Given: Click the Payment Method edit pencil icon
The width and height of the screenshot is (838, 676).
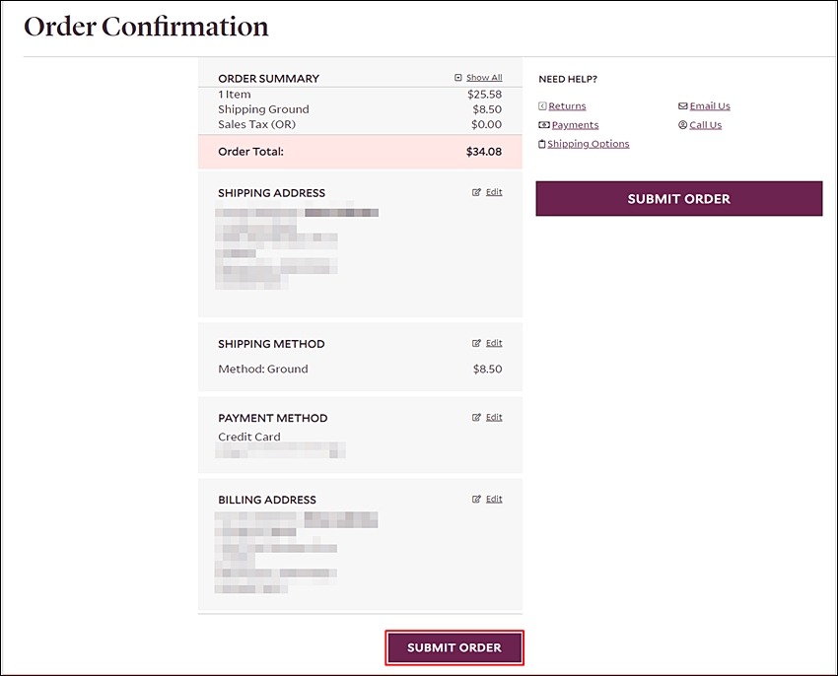Looking at the screenshot, I should [476, 418].
